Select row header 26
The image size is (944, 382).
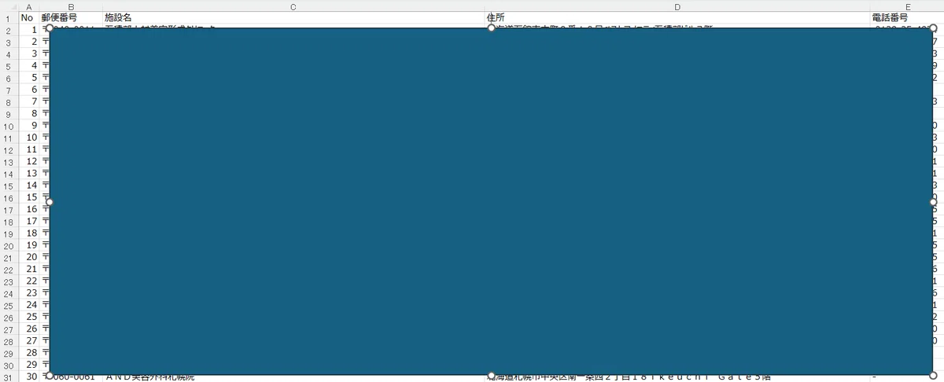tap(9, 318)
